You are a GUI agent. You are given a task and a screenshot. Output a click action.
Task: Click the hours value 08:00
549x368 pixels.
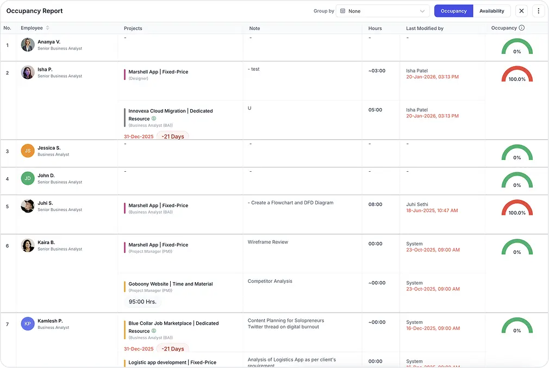[x=375, y=204]
